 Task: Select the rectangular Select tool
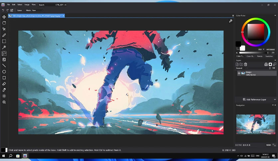[4, 41]
